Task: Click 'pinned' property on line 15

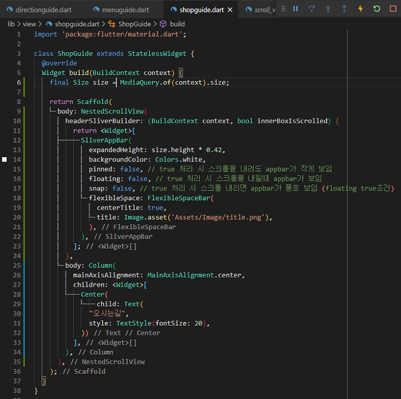Action: click(x=101, y=169)
